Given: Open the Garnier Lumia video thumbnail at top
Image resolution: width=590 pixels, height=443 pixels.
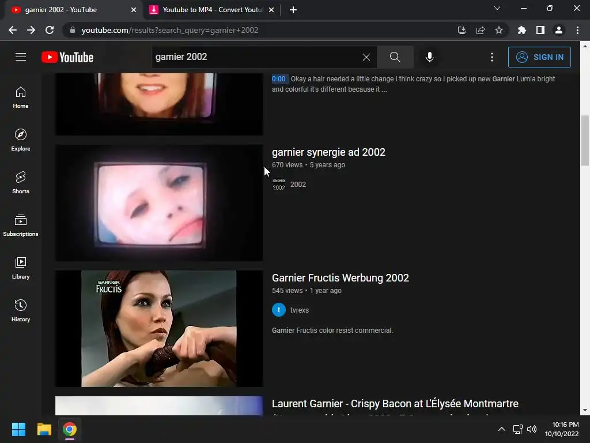Looking at the screenshot, I should [x=159, y=104].
